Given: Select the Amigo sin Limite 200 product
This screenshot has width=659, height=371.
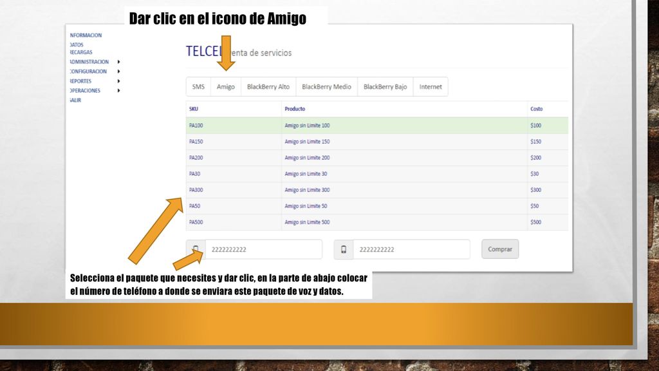Looking at the screenshot, I should [404, 158].
